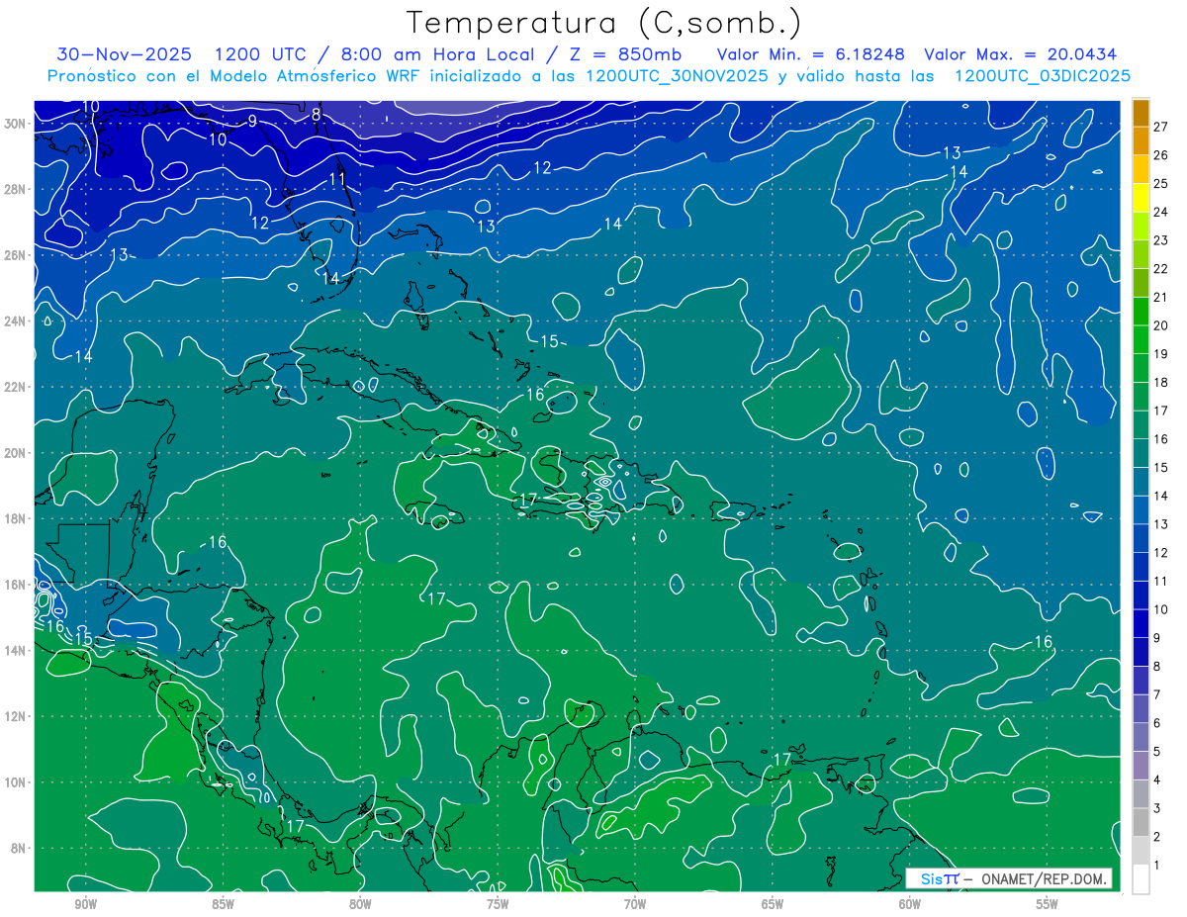
Task: Click the '90W' longitude axis label
Action: point(85,904)
